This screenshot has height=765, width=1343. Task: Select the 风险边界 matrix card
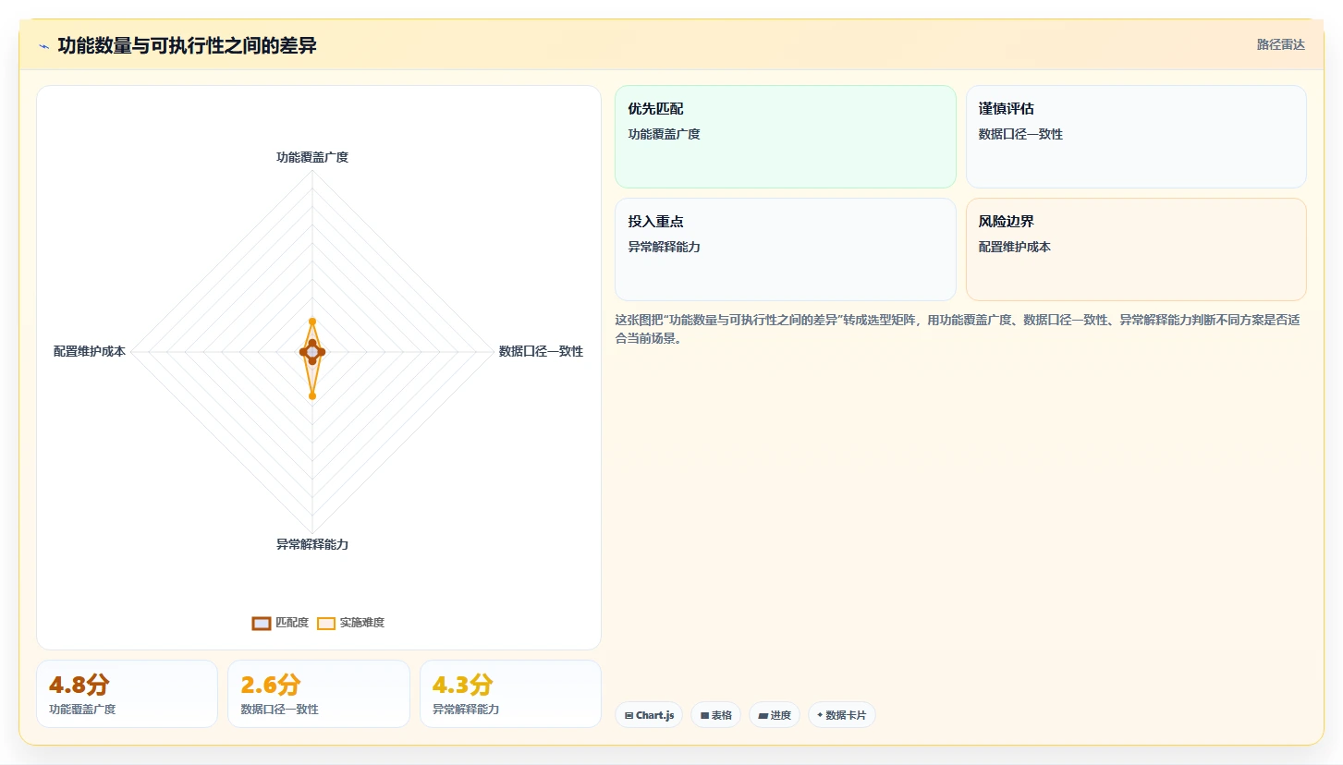[1136, 249]
